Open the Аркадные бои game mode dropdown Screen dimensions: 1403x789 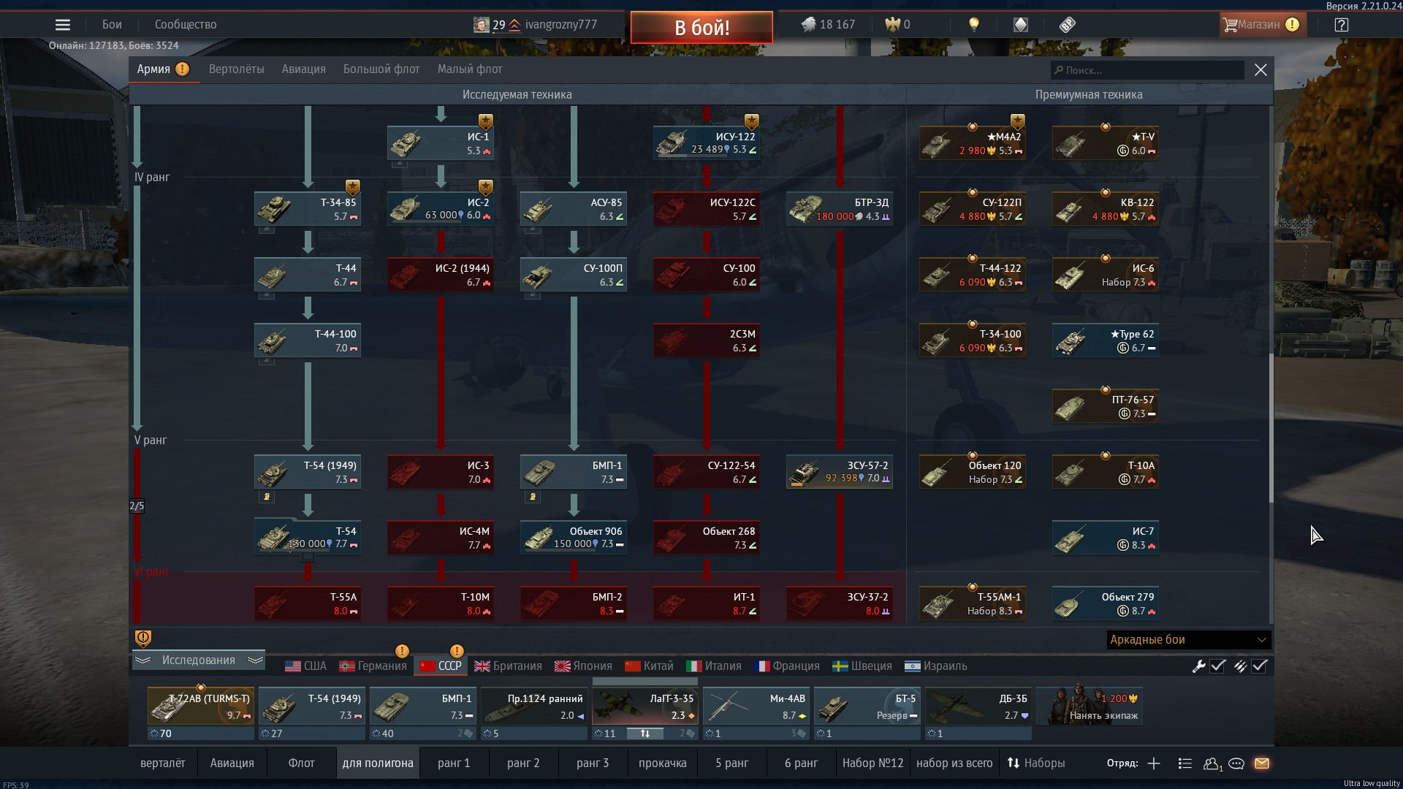pyautogui.click(x=1188, y=640)
